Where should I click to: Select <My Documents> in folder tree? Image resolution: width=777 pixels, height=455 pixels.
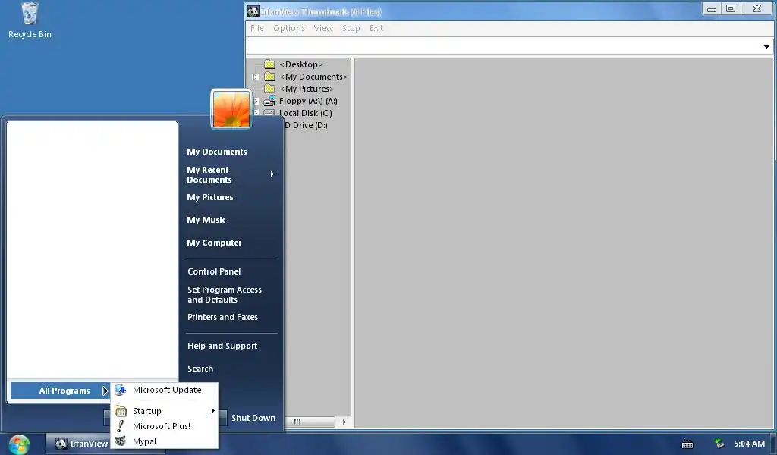tap(313, 77)
